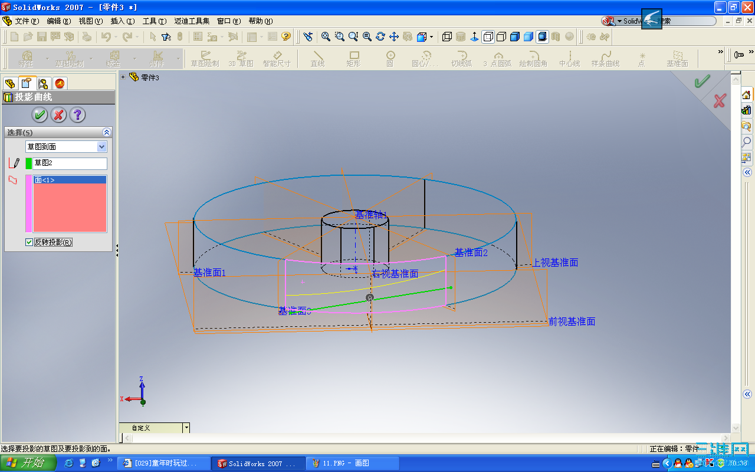Confirm the projected curve with the green checkmark
The width and height of the screenshot is (755, 472).
coord(40,114)
